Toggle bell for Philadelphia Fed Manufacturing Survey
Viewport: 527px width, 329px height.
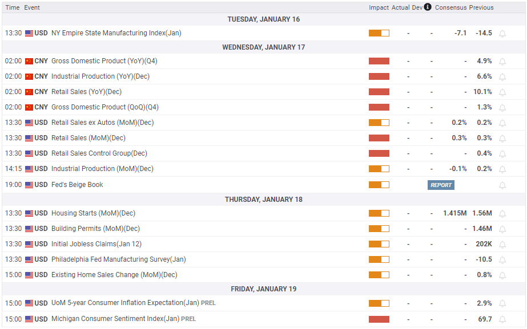502,260
